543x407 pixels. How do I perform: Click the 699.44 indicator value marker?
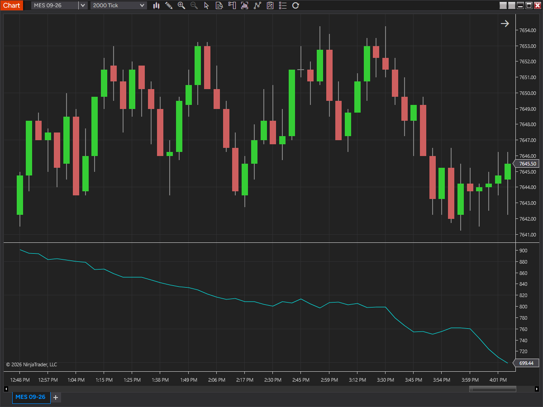(526, 363)
